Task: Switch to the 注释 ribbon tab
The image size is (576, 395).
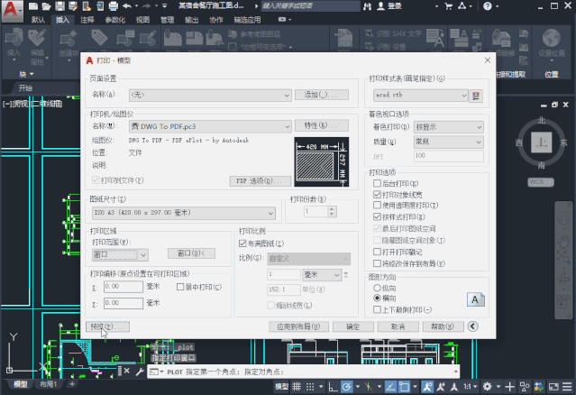Action: pyautogui.click(x=87, y=20)
